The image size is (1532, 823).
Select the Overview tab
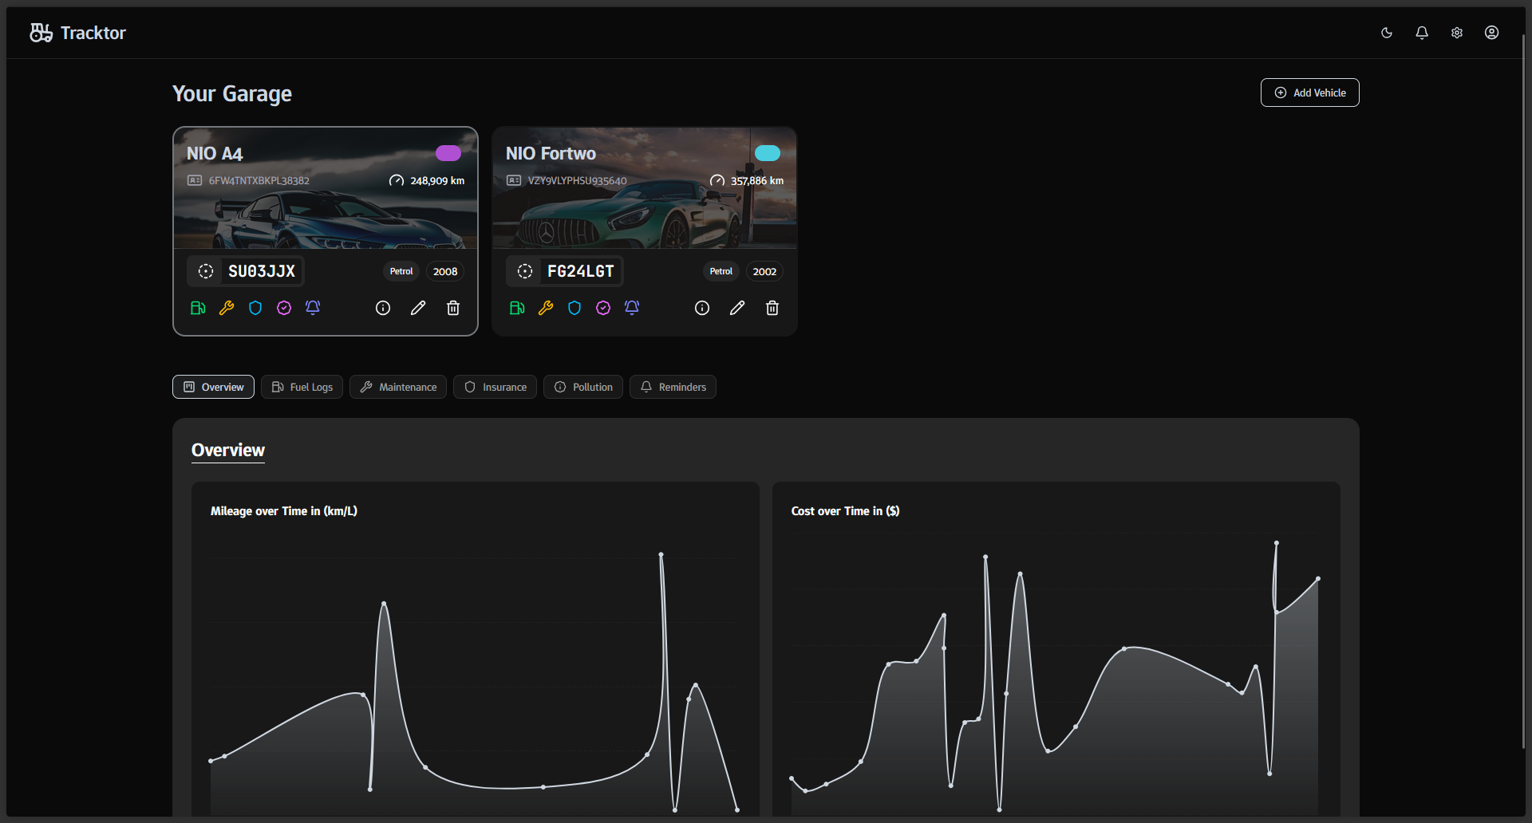[213, 387]
